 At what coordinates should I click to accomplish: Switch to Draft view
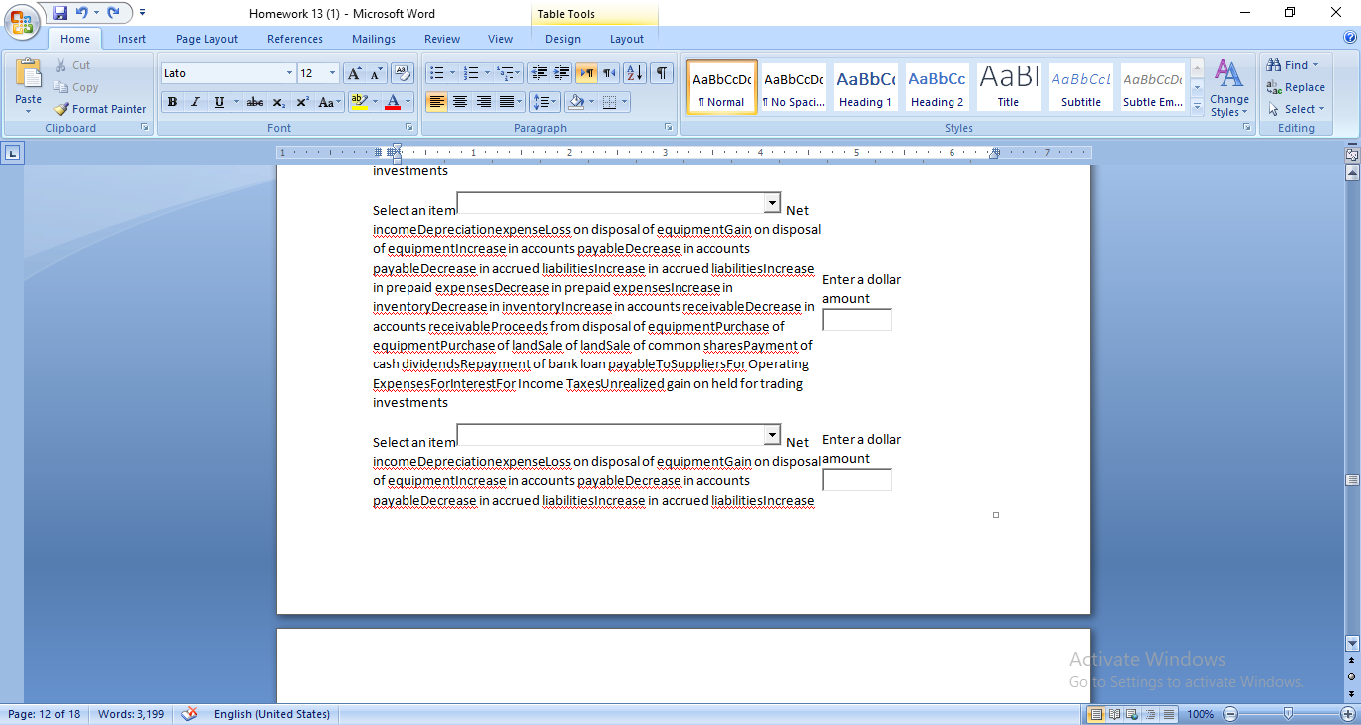click(x=1168, y=714)
